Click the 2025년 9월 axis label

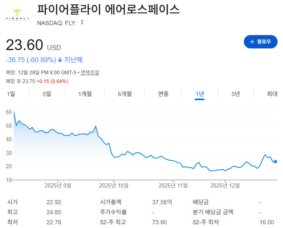click(58, 185)
